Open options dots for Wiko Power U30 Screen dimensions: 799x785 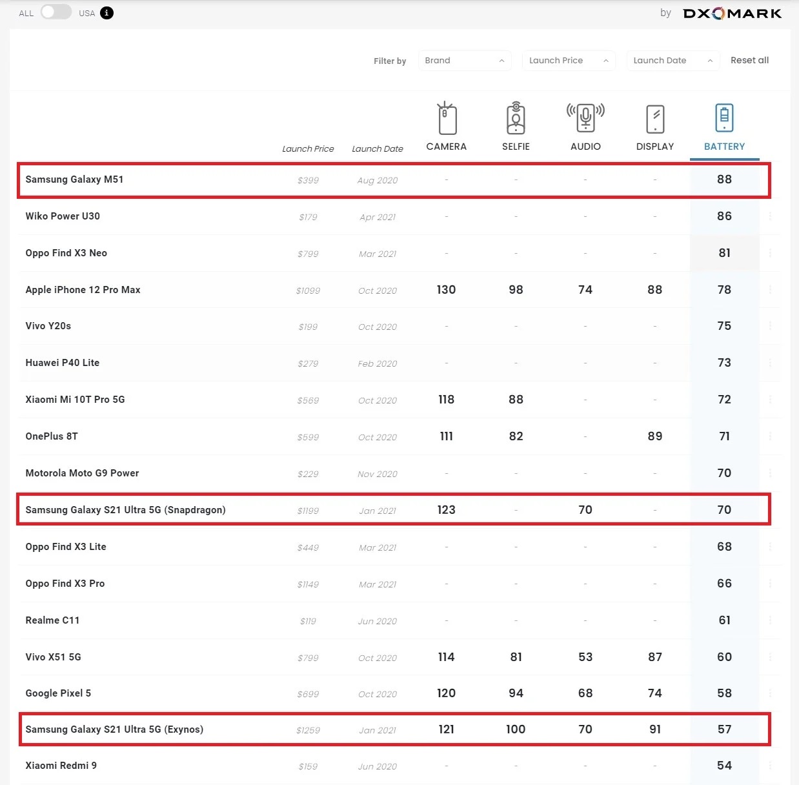point(770,216)
